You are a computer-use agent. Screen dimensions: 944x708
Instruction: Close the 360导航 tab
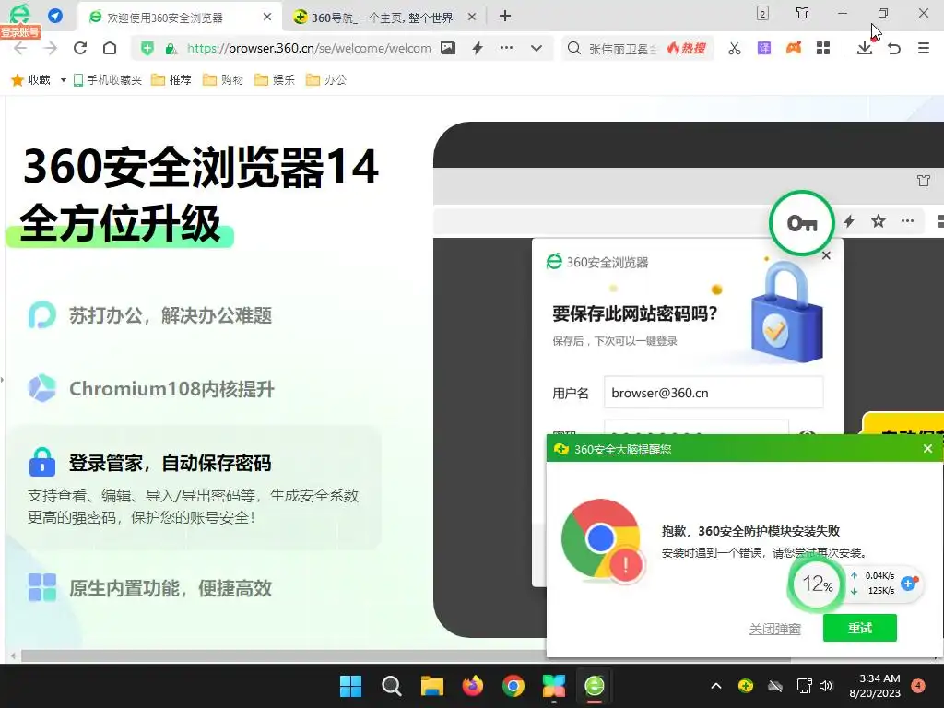472,17
